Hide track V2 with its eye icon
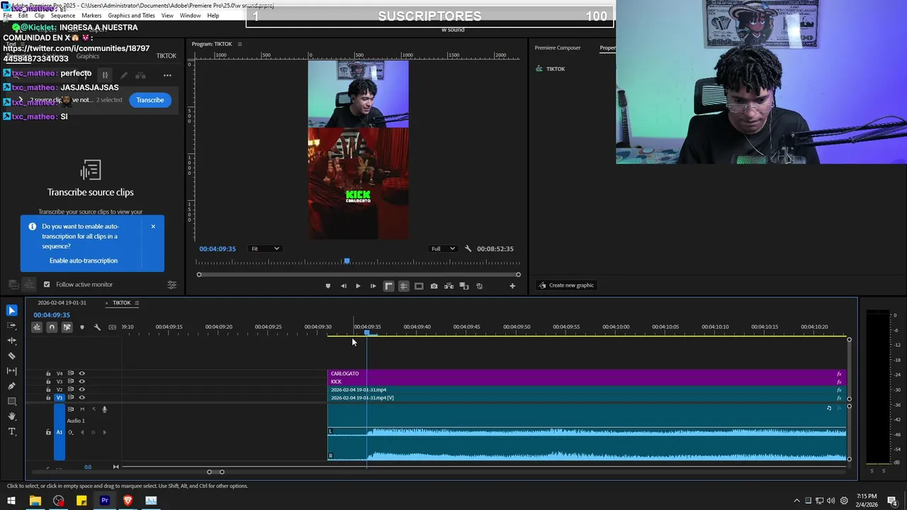 (x=81, y=390)
